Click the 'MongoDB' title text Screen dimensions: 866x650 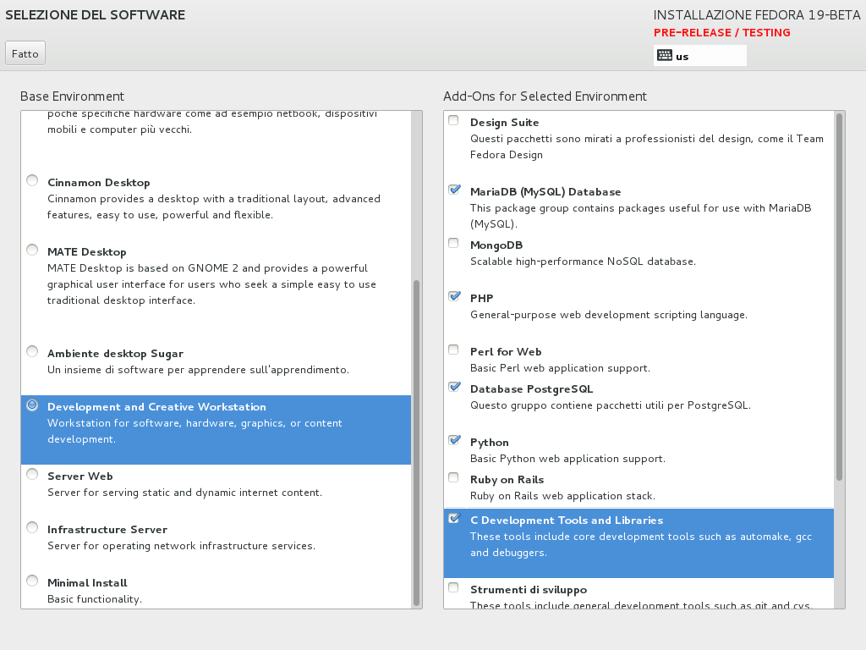tap(496, 245)
